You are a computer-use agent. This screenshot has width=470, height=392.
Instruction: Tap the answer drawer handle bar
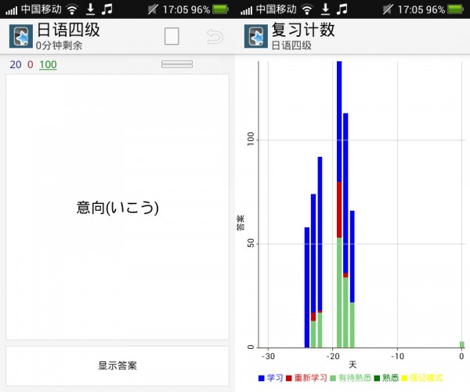tap(177, 64)
